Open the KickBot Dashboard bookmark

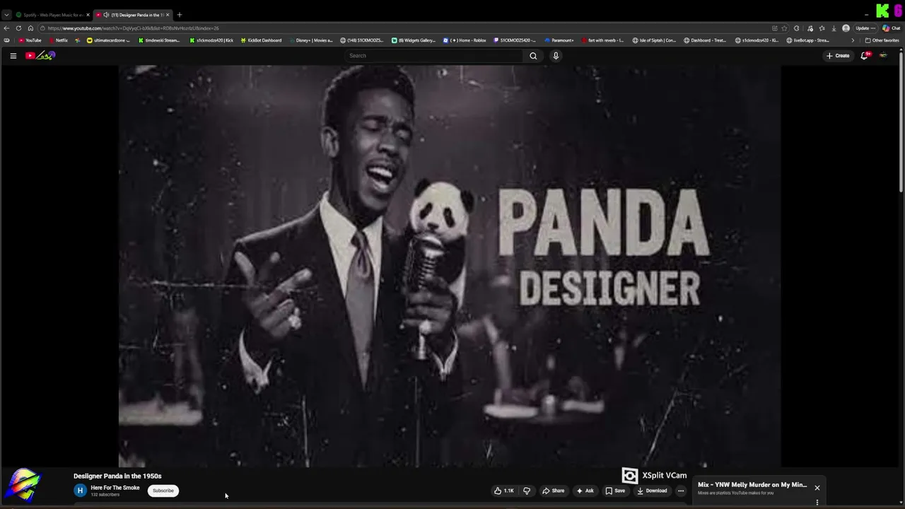(x=261, y=40)
